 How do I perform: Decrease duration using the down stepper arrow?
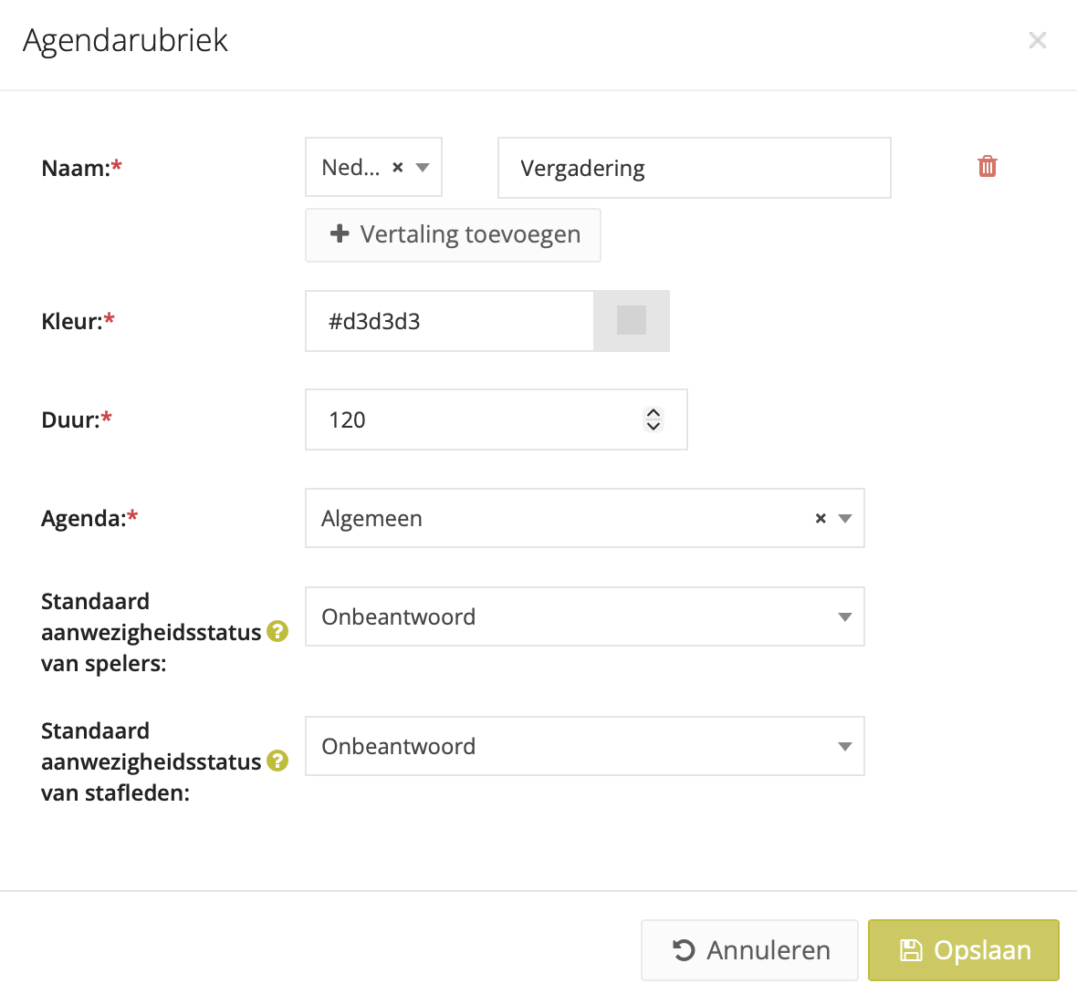point(654,426)
